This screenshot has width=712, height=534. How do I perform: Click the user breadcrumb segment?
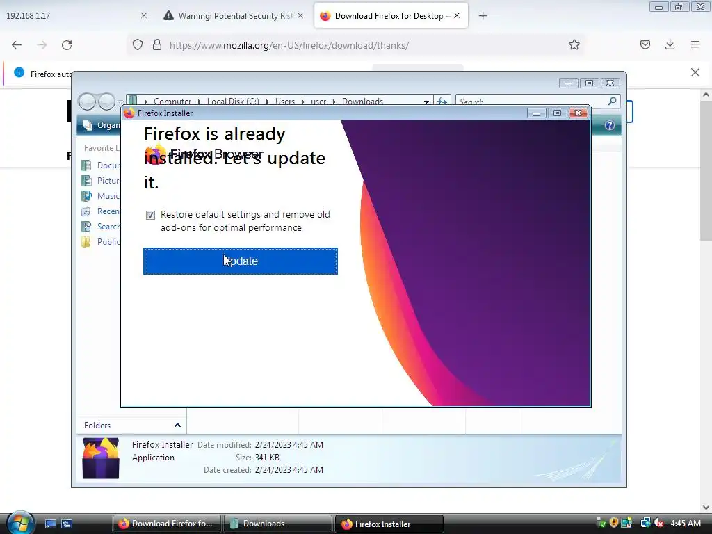(x=318, y=102)
